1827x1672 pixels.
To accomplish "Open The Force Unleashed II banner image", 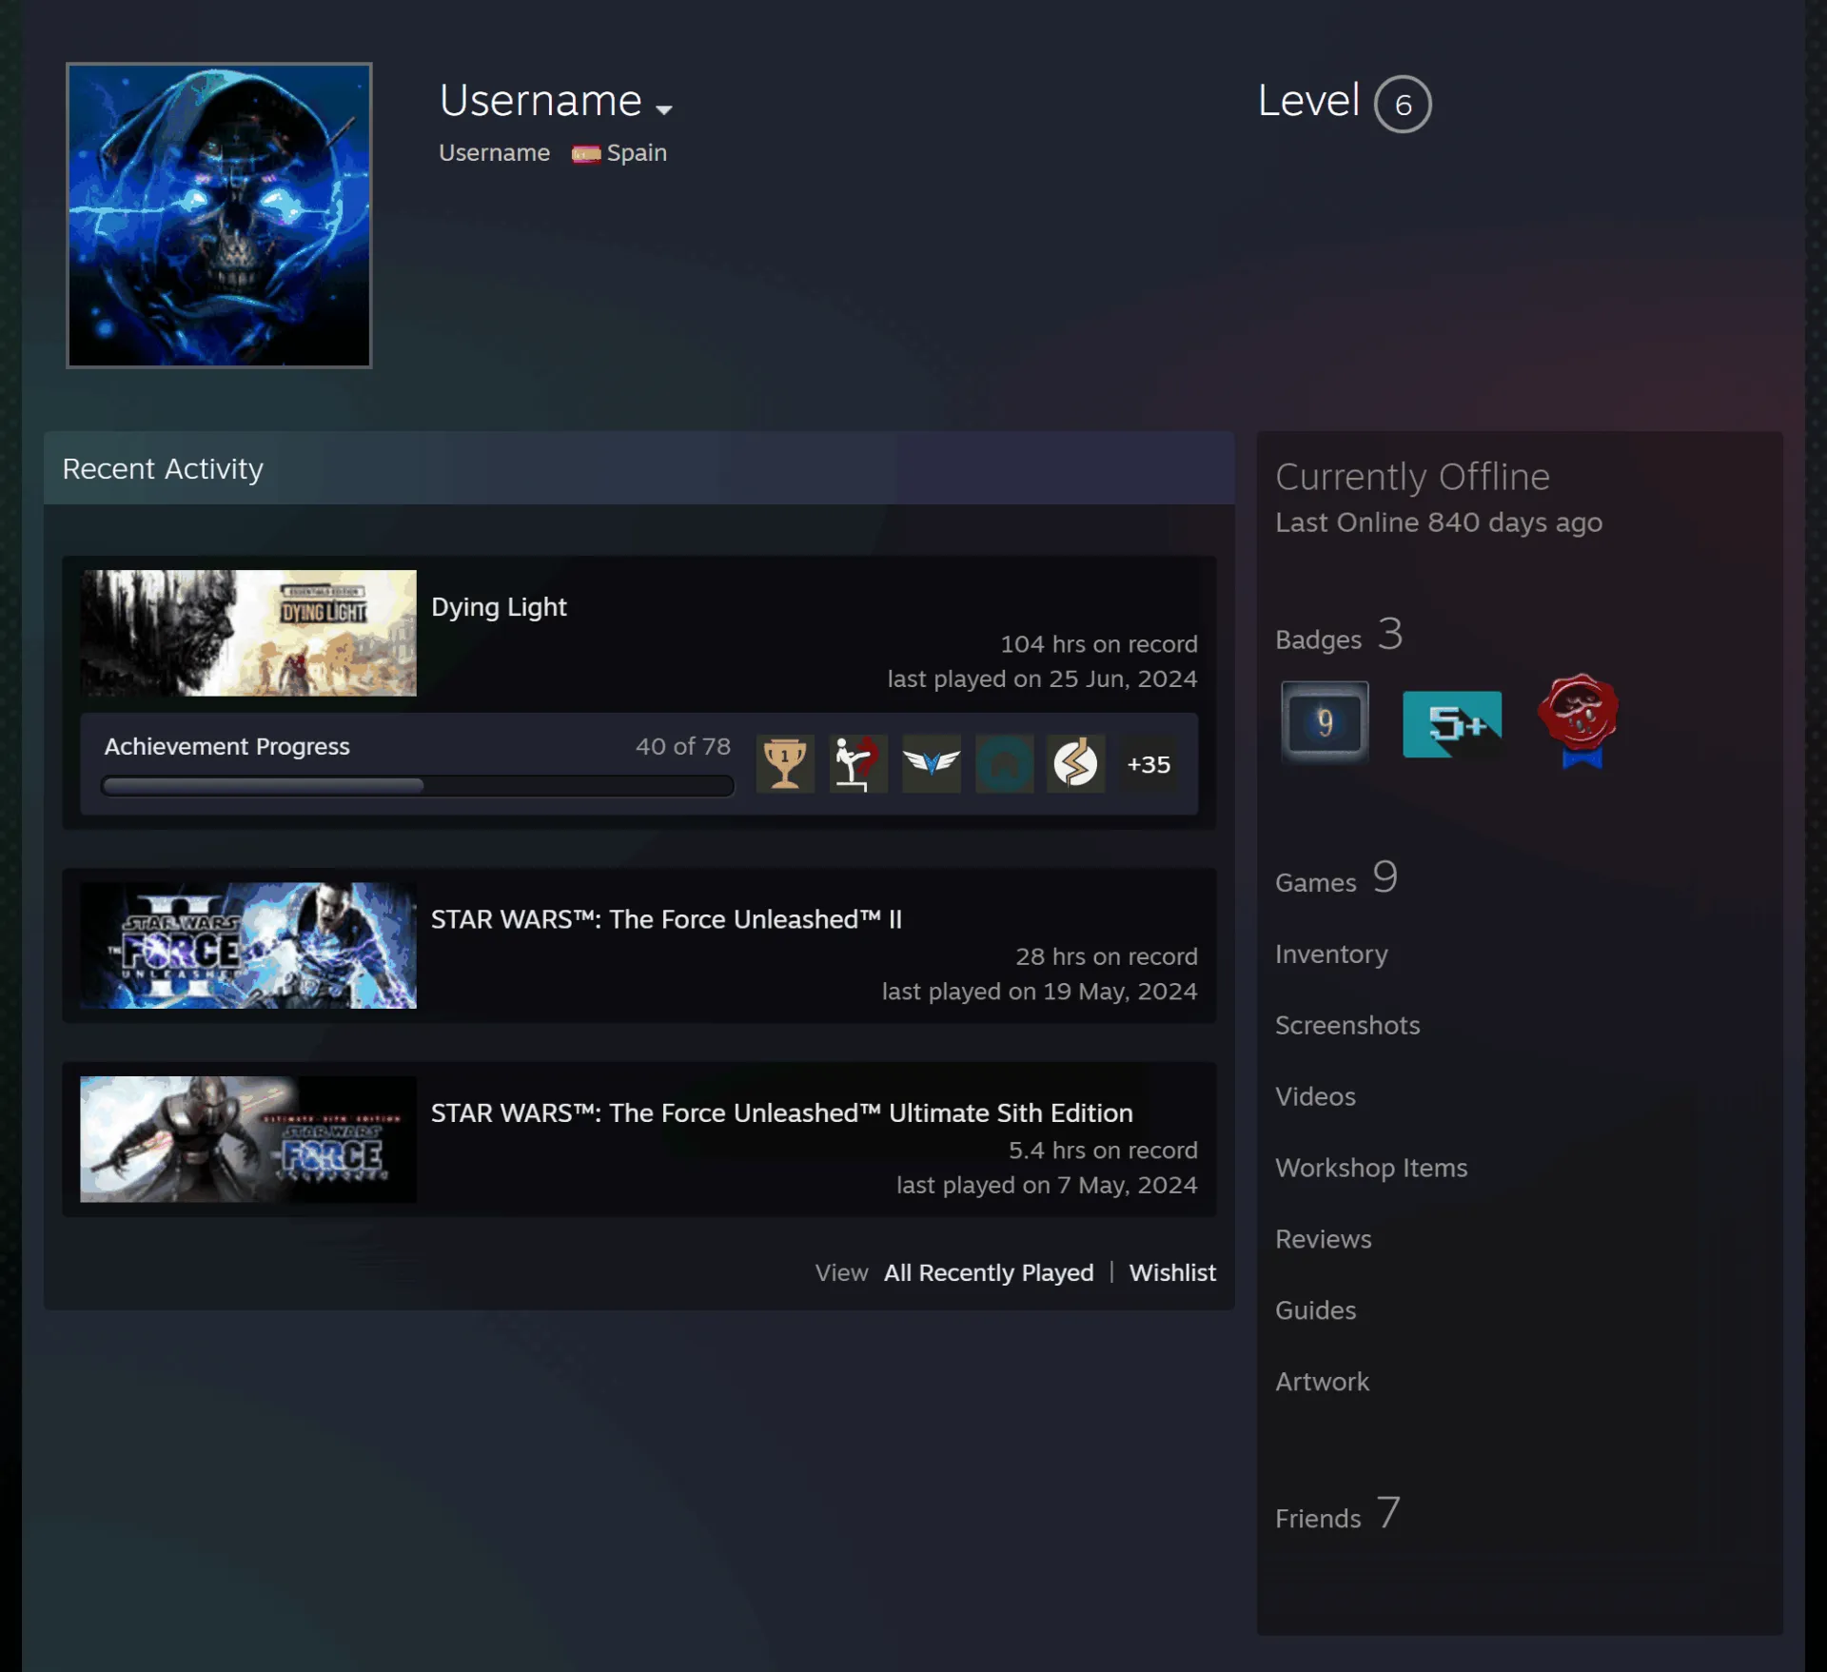I will 248,945.
